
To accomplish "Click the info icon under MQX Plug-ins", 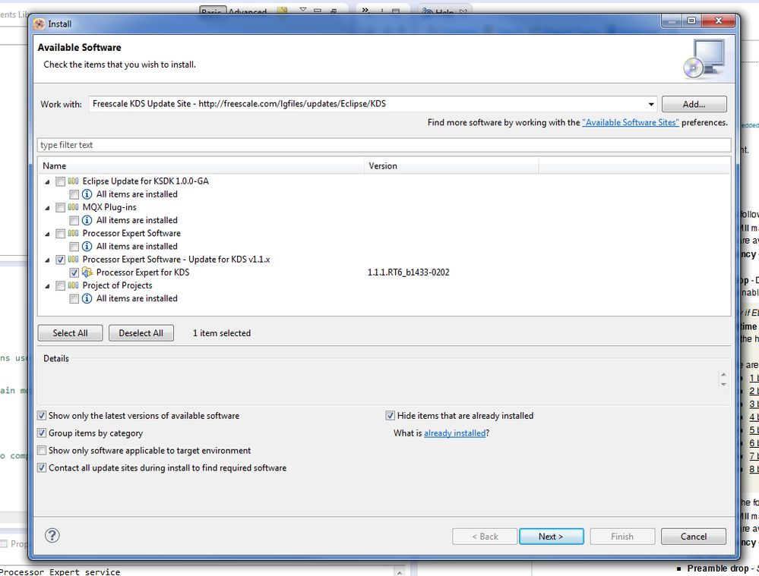I will (87, 221).
